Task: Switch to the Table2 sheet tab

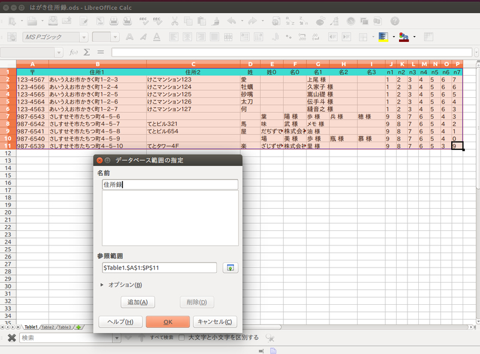Action: coord(48,327)
